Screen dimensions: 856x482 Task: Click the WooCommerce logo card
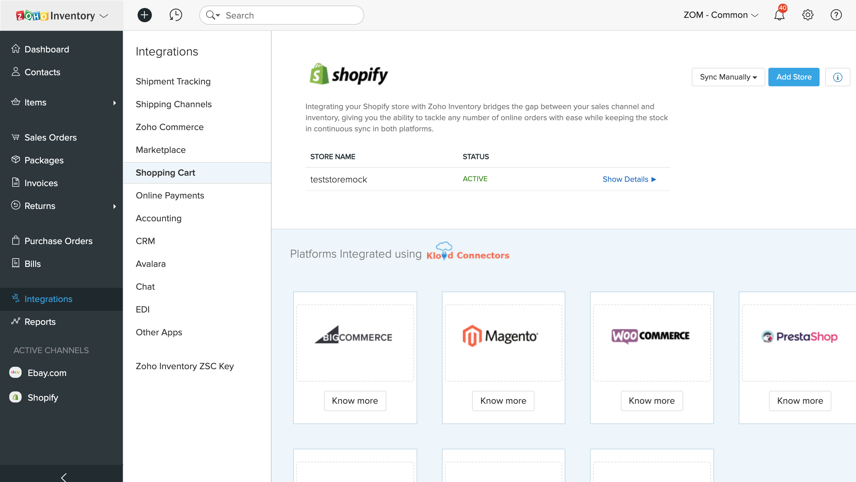[652, 343]
